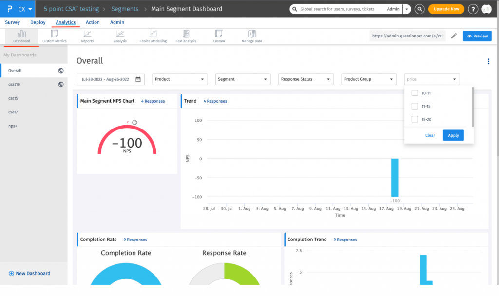The height and width of the screenshot is (296, 499).
Task: Click the QuestionPro P logo icon
Action: pos(10,9)
